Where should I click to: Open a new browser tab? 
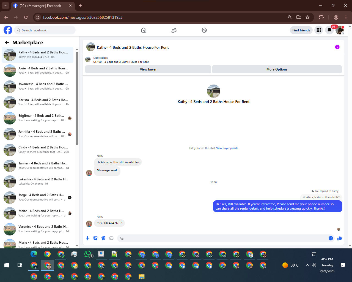80,6
